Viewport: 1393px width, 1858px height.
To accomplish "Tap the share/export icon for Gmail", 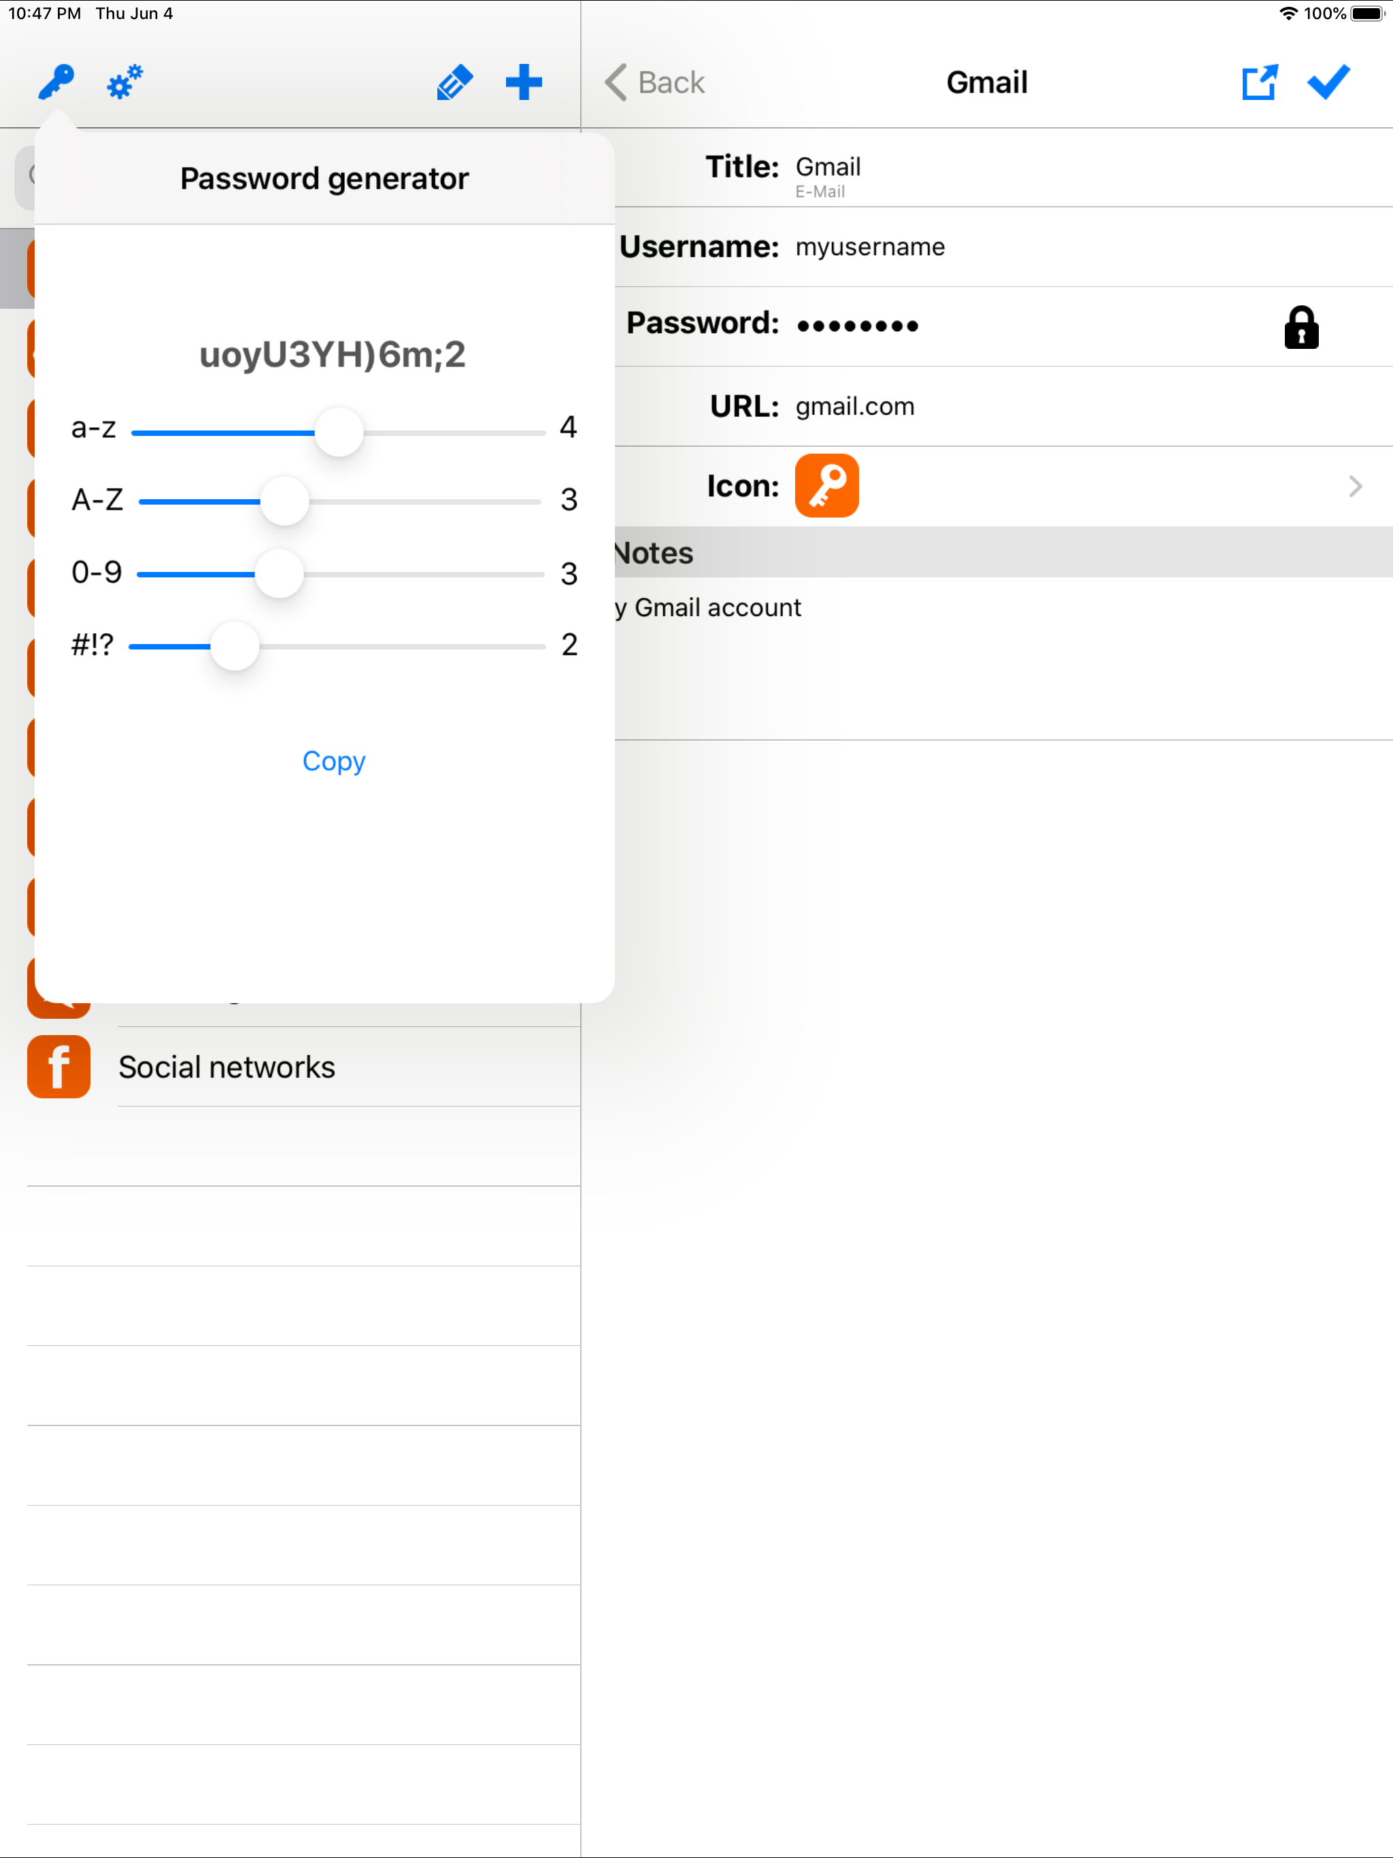I will point(1260,82).
